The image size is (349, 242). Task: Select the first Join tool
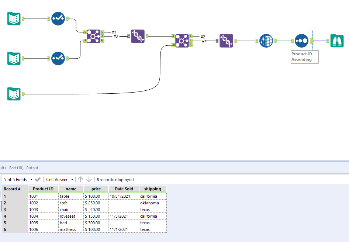pos(93,37)
